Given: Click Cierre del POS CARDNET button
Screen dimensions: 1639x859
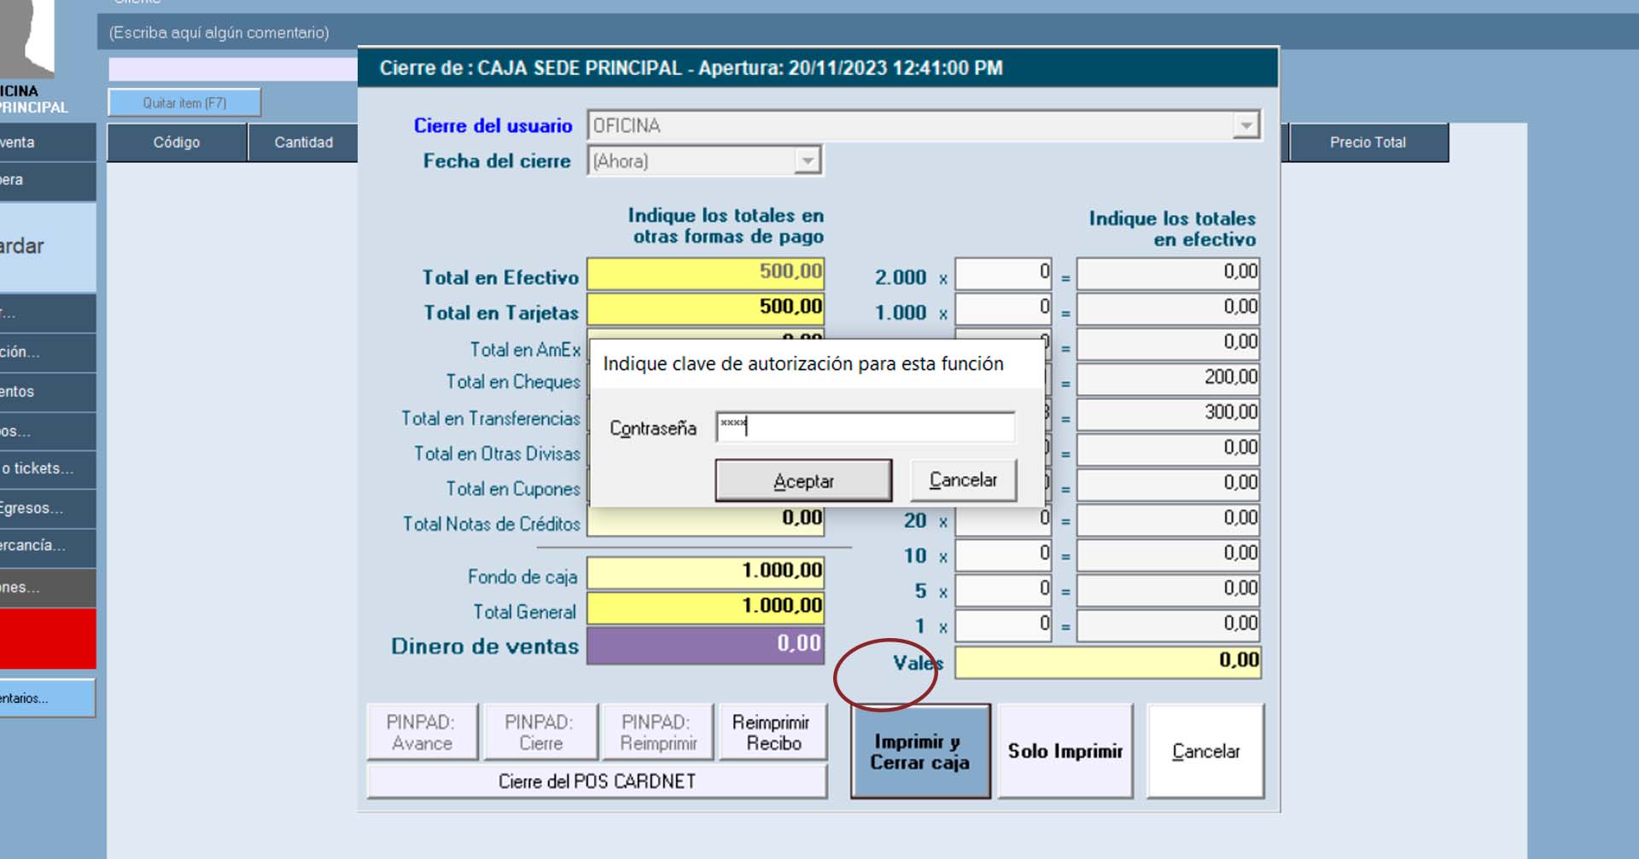Looking at the screenshot, I should point(597,781).
